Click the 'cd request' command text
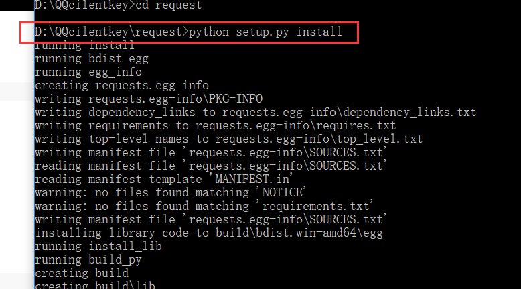The height and width of the screenshot is (289, 521). point(169,5)
